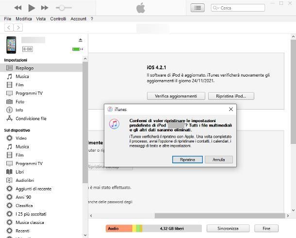
Task: Click the horizontal scrollbar thumb
Action: click(x=220, y=216)
